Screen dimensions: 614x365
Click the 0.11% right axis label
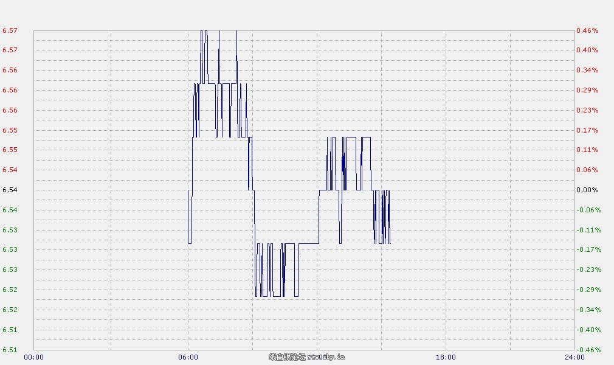pos(587,150)
